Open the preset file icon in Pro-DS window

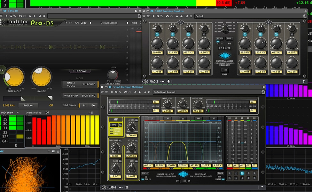pyautogui.click(x=139, y=16)
